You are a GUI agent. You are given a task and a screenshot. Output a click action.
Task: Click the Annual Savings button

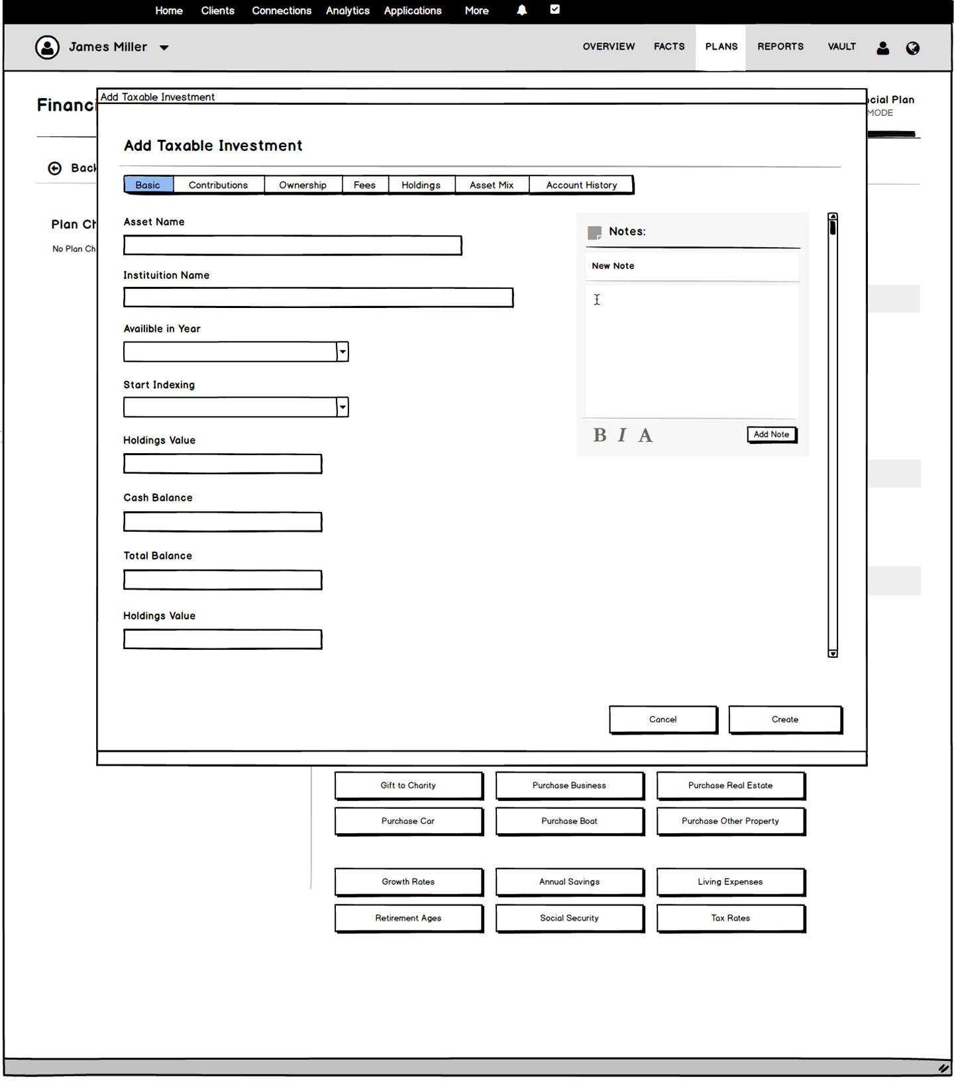[x=570, y=882]
